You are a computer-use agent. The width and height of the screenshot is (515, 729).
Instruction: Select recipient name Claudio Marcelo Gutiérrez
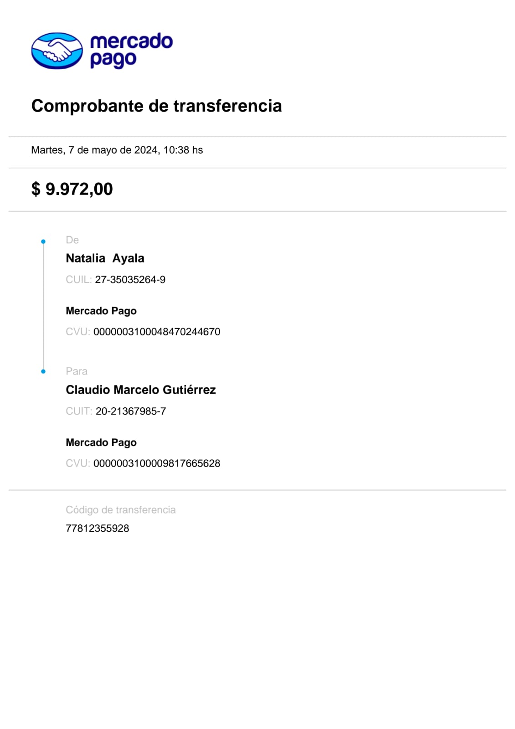coord(140,390)
